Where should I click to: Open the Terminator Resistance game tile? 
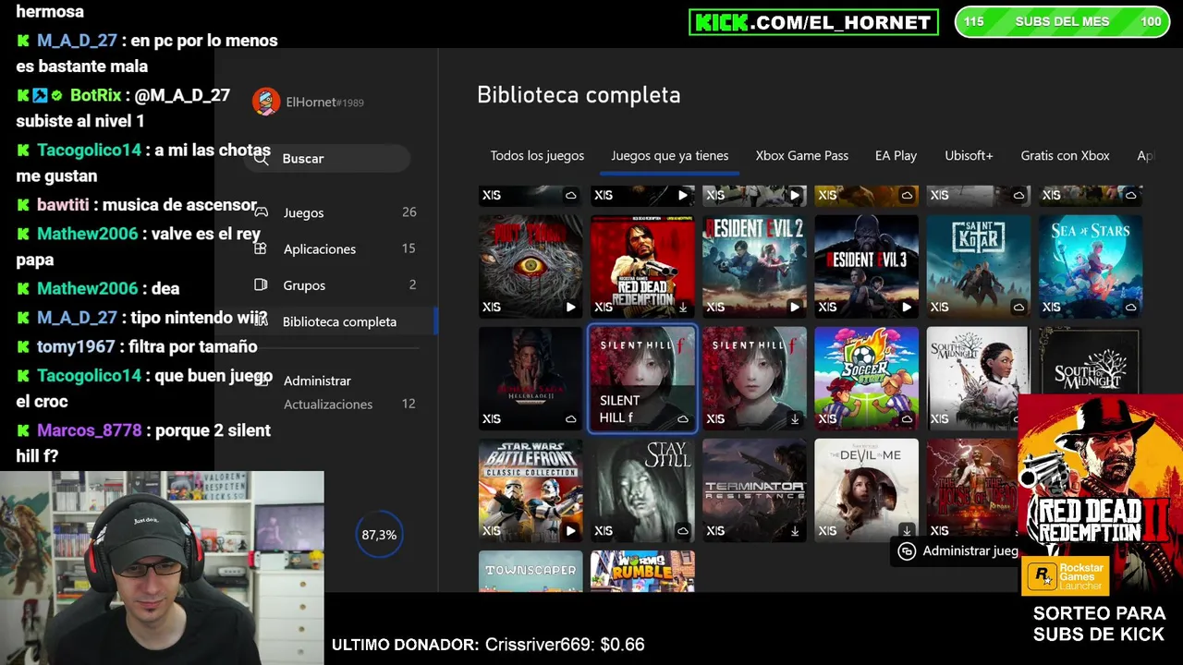754,490
